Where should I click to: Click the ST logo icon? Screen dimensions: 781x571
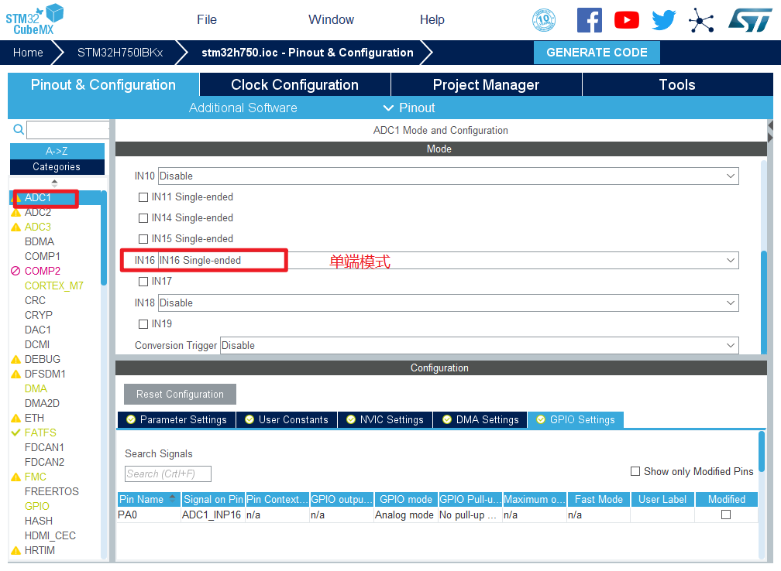click(x=749, y=20)
